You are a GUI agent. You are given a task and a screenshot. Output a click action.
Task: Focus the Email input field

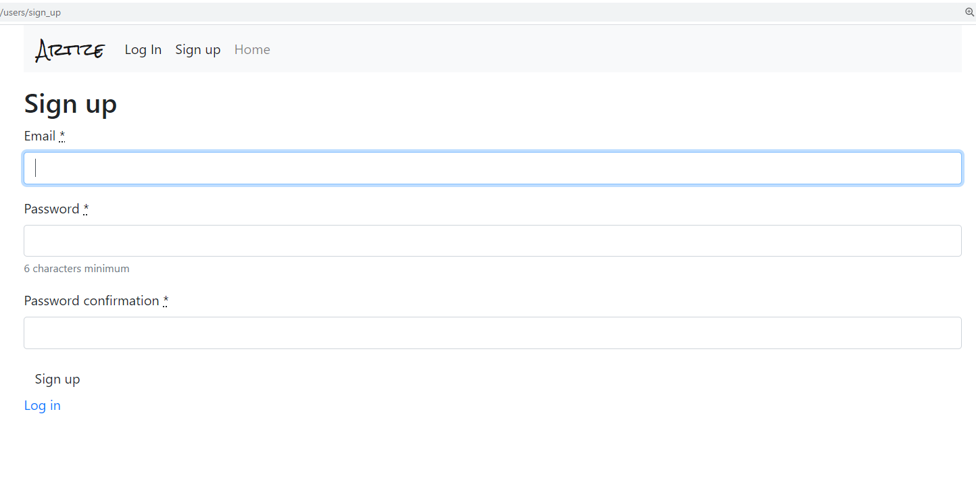click(493, 168)
